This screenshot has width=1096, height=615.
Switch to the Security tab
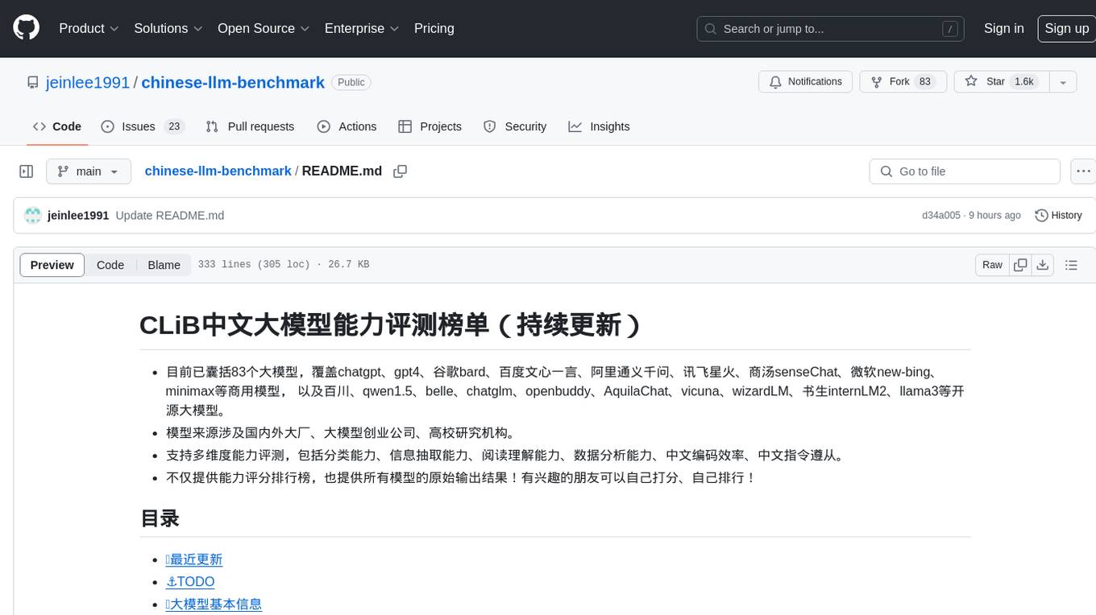515,126
